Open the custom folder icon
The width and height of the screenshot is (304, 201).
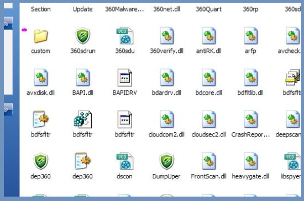[41, 36]
